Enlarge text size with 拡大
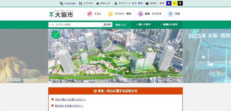This screenshot has width=231, height=111. coord(134,3)
